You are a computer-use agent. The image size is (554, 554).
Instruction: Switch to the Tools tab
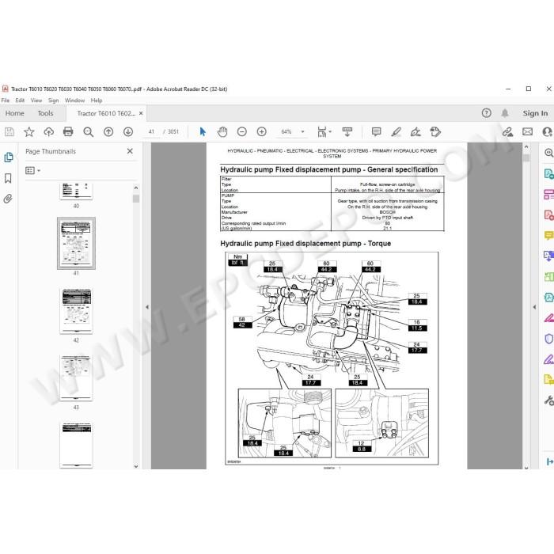pyautogui.click(x=46, y=113)
